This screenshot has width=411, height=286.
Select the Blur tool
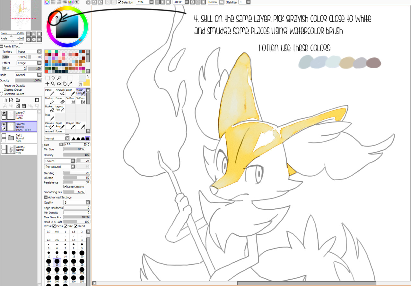[x=81, y=125]
